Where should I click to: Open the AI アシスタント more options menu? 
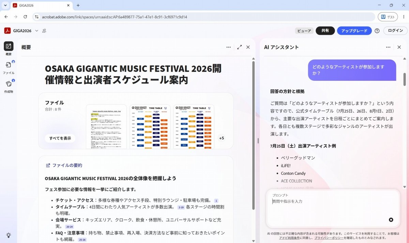[388, 47]
